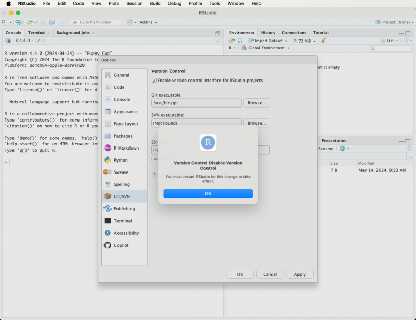The height and width of the screenshot is (320, 416).
Task: Open the Files pane gear More menu
Action: 344,149
